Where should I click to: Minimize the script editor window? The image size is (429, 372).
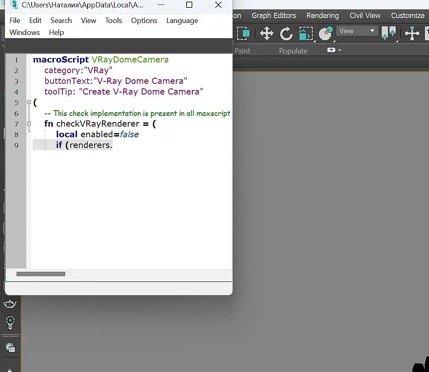pos(161,5)
